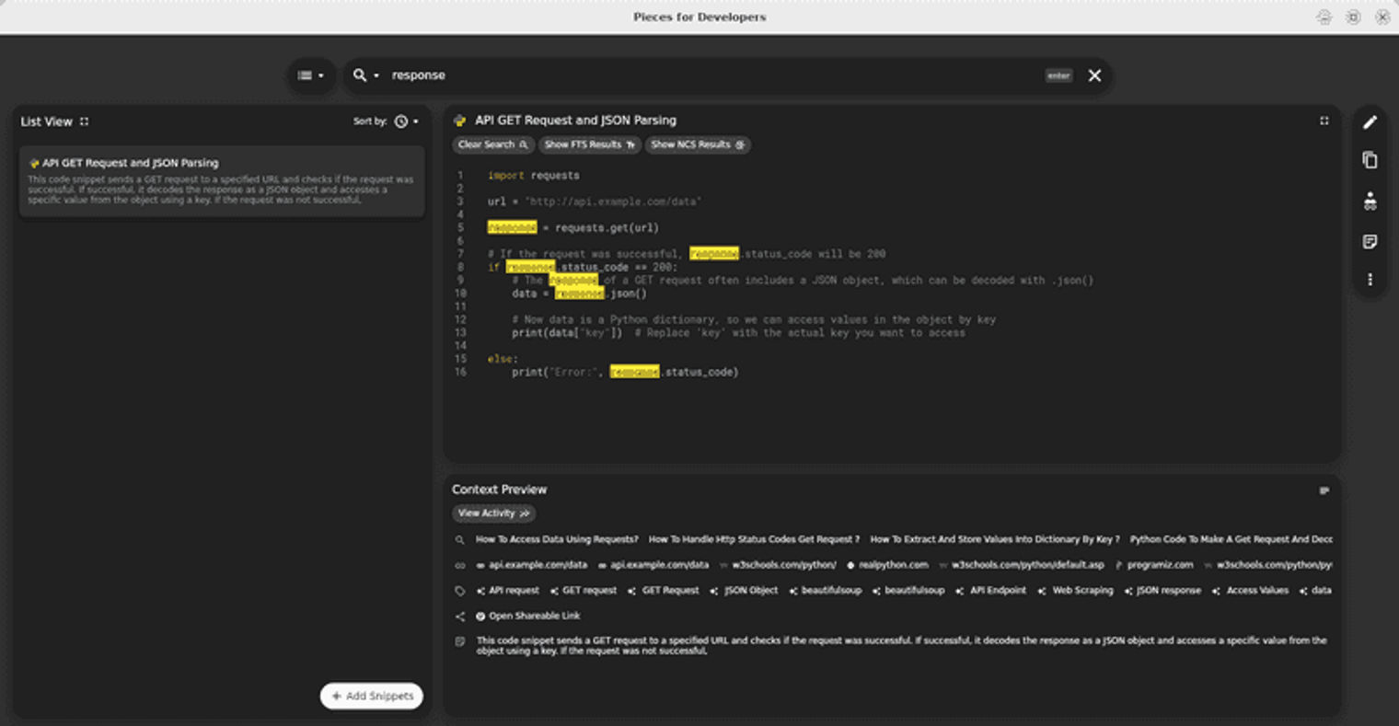Click the 'API request' tag

click(508, 591)
